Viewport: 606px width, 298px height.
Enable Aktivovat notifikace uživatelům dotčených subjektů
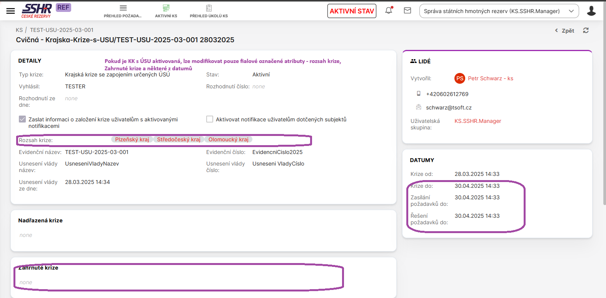tap(210, 119)
